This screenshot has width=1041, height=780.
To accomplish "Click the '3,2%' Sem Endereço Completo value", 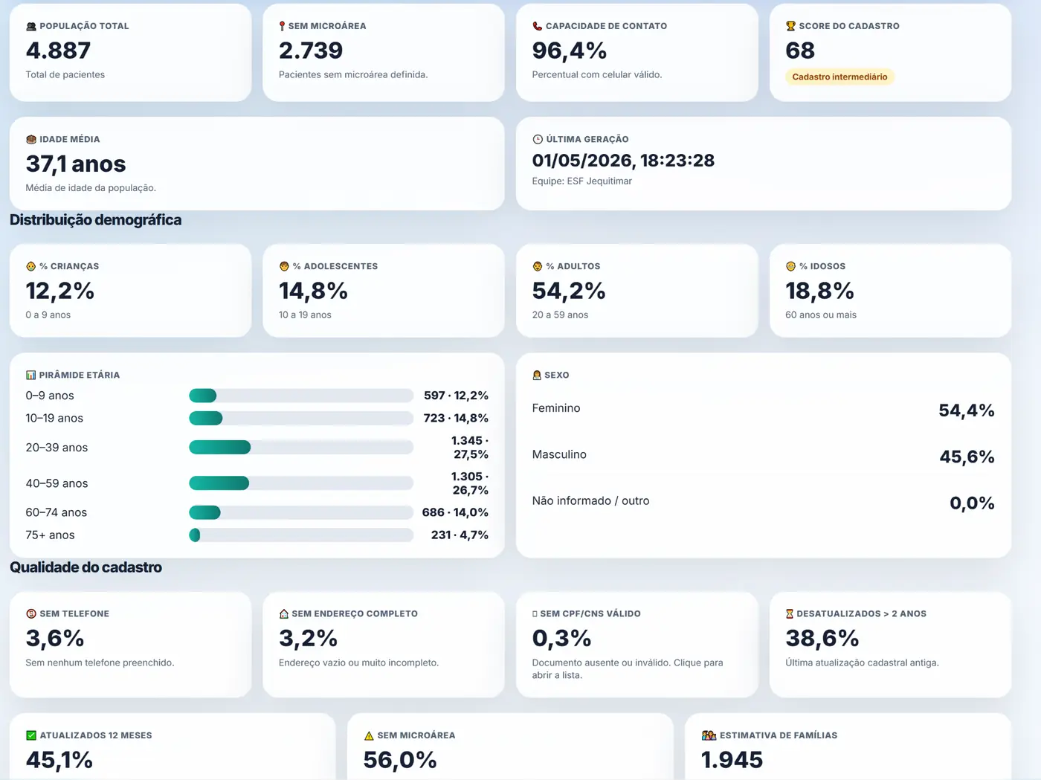I will click(x=308, y=639).
